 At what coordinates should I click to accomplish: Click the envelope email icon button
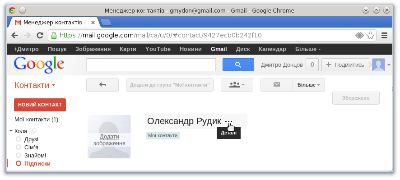click(277, 85)
